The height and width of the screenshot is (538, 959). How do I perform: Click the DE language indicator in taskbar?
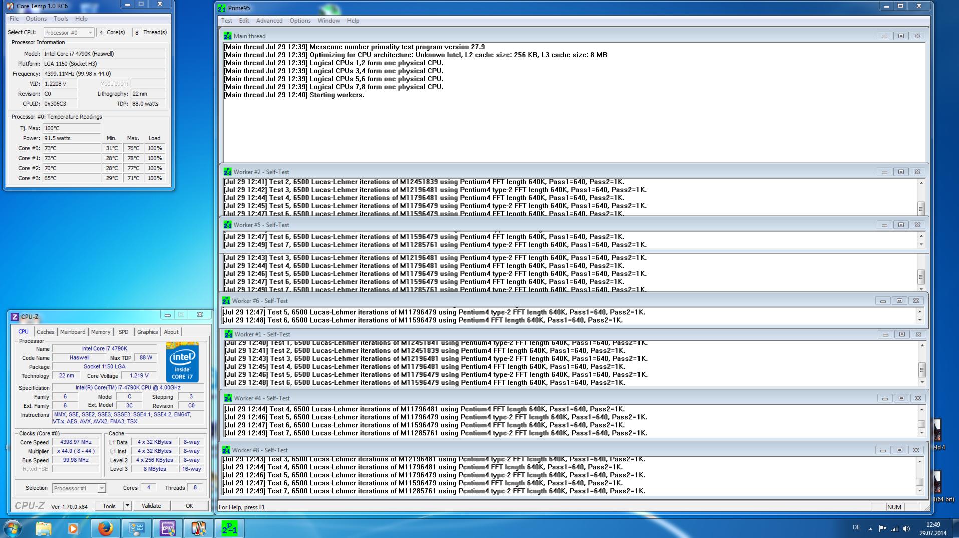point(856,528)
